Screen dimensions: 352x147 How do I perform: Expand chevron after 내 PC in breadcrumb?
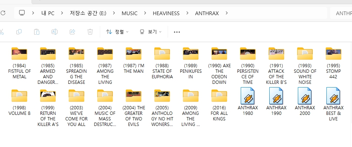click(62, 13)
